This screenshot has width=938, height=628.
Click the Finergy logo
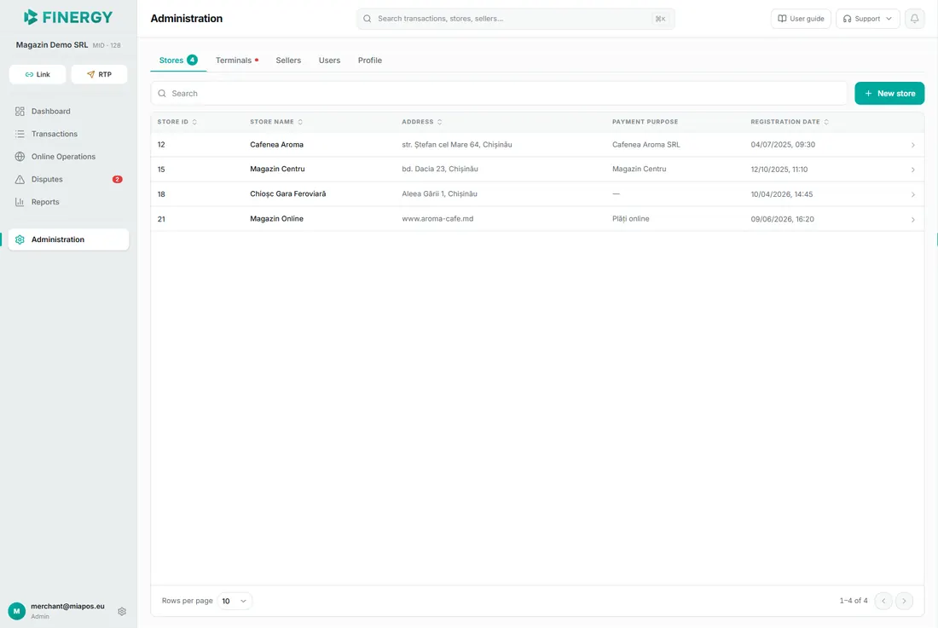click(x=67, y=17)
